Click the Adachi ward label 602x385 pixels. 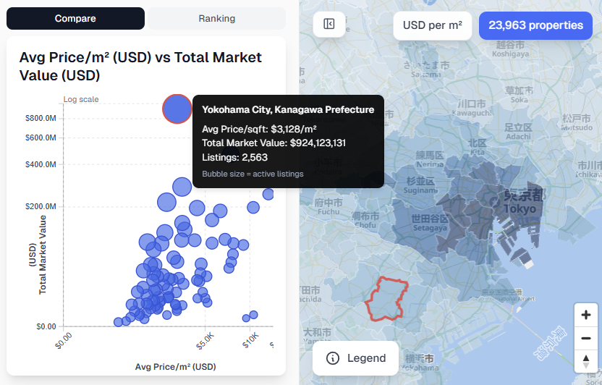point(518,132)
